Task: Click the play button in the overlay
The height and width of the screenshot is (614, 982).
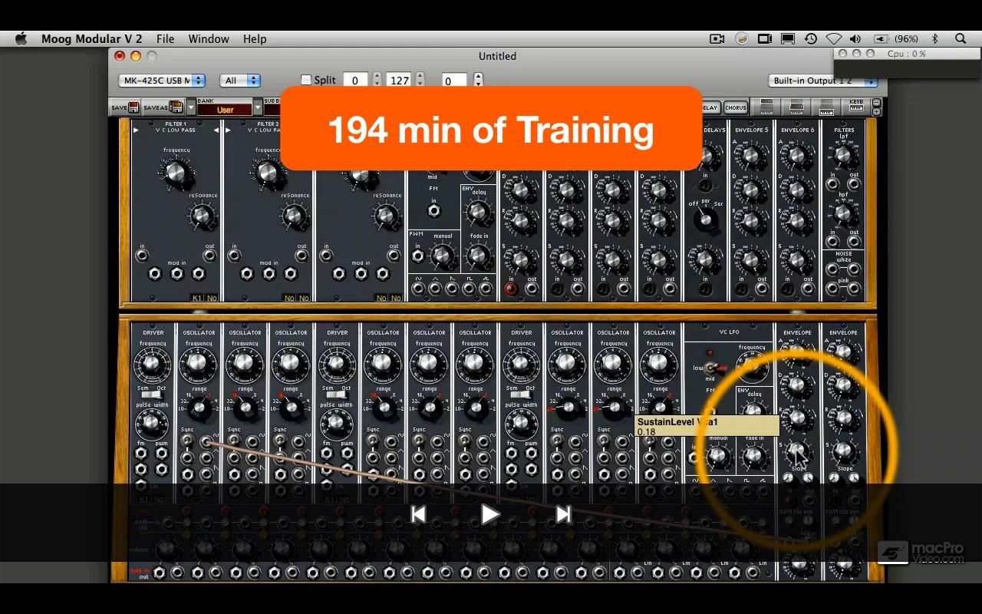Action: 491,514
